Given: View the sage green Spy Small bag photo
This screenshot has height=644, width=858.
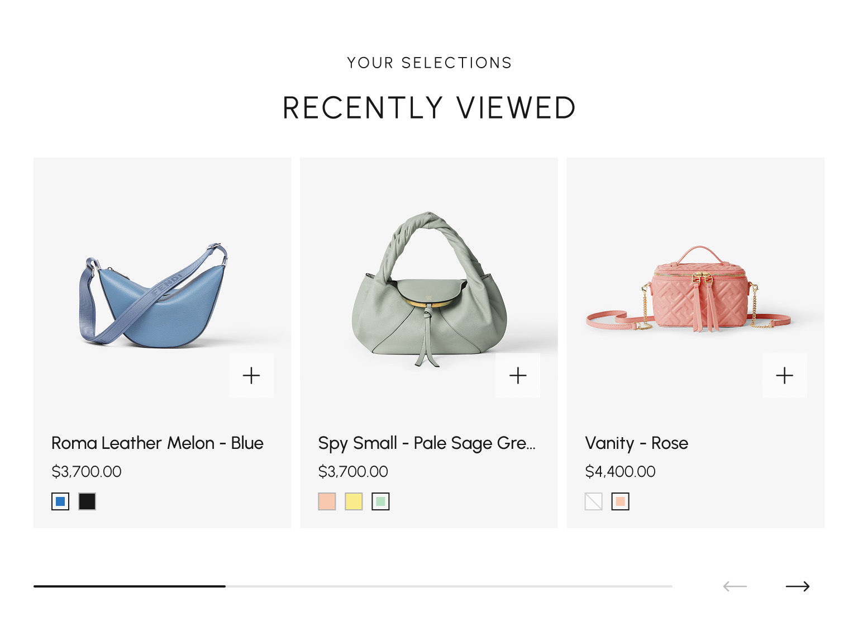Looking at the screenshot, I should pyautogui.click(x=428, y=291).
